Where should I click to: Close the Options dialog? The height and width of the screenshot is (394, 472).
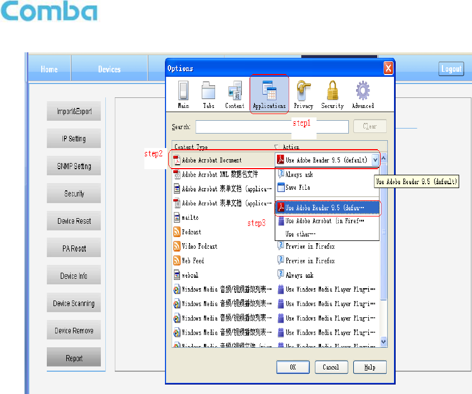(x=388, y=68)
